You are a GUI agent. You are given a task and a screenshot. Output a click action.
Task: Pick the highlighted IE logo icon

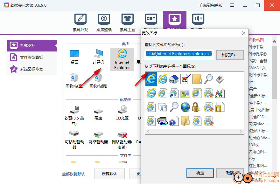(151, 79)
